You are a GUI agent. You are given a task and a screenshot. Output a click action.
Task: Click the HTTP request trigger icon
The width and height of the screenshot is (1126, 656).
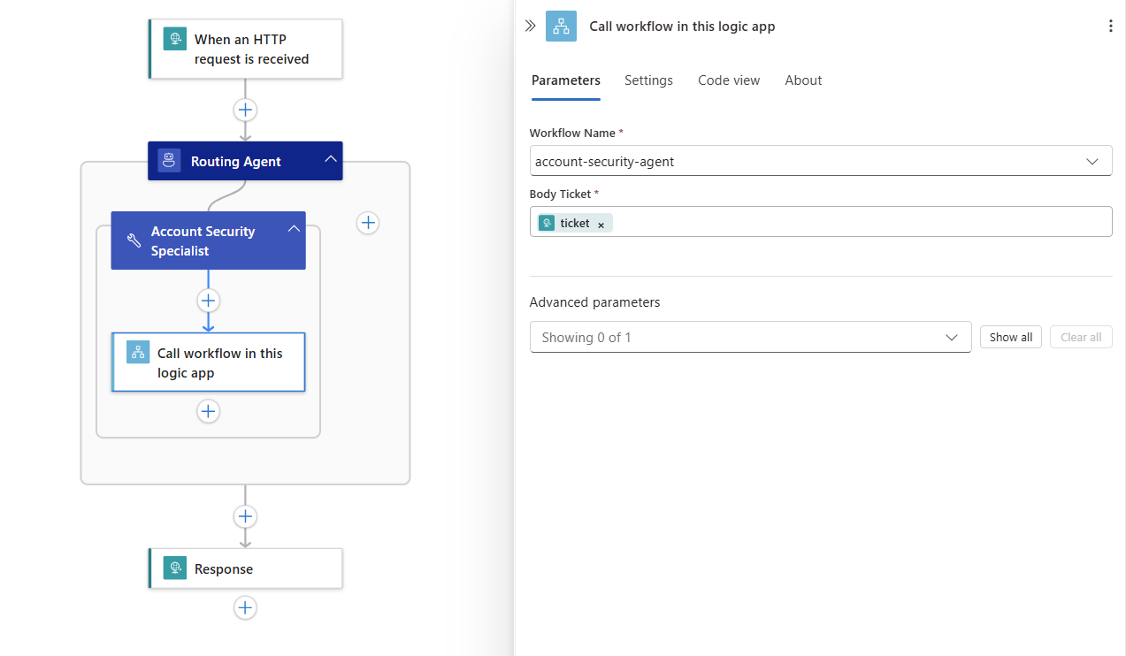click(x=175, y=39)
